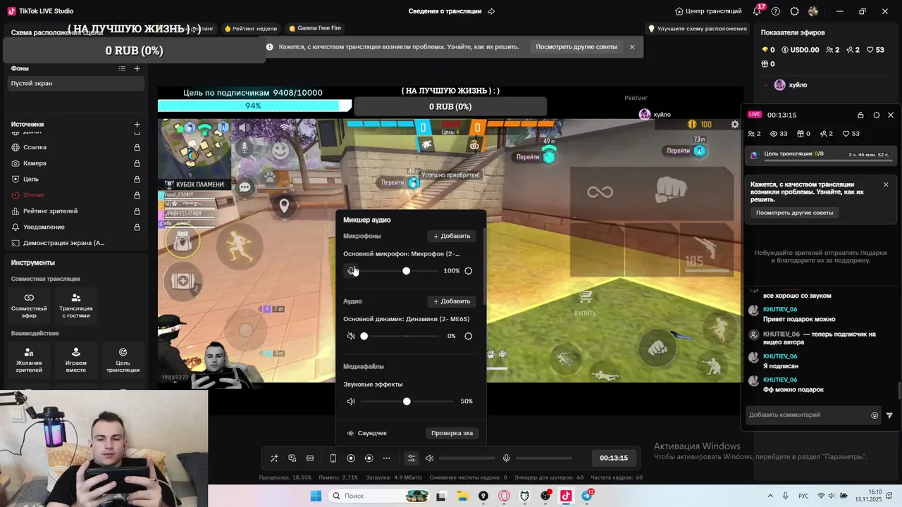The width and height of the screenshot is (902, 507).
Task: Toggle lock on the Ссылка source
Action: (x=137, y=147)
